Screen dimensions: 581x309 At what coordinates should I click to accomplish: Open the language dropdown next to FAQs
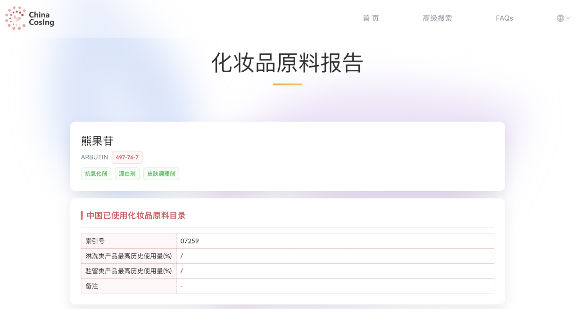pos(562,18)
